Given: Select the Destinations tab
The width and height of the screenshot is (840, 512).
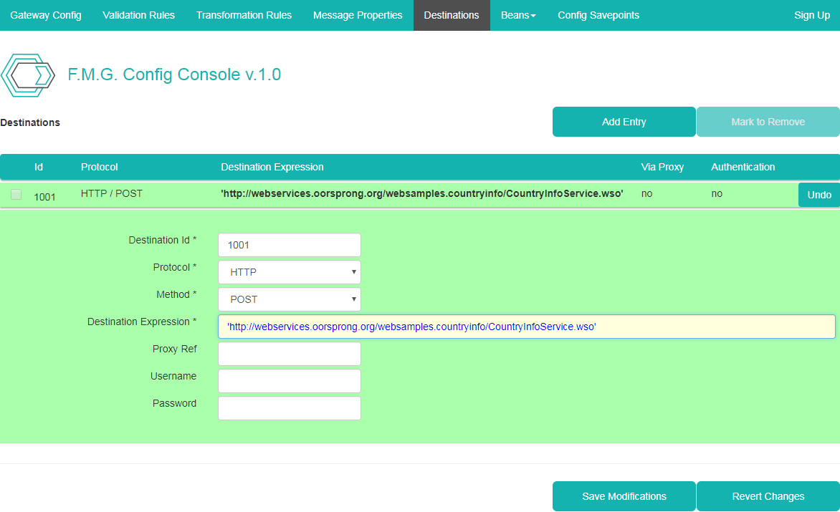Looking at the screenshot, I should point(452,15).
